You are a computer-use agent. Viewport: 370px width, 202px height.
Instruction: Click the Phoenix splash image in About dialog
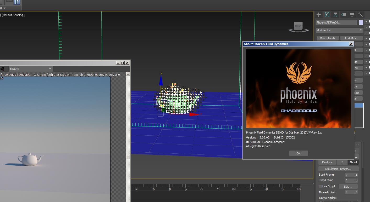pos(298,89)
